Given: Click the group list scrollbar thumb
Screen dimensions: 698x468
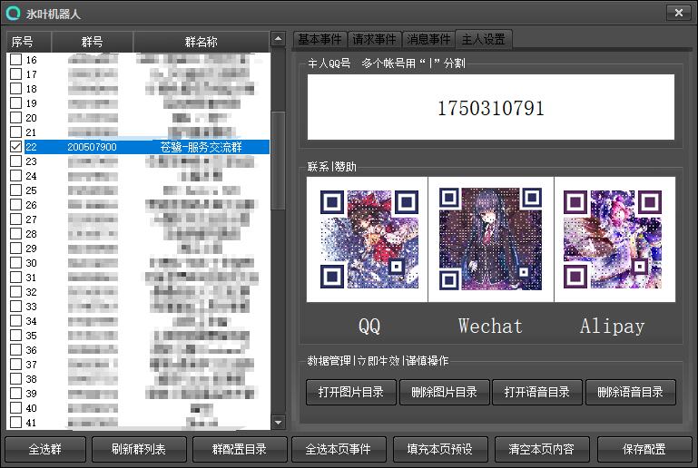Looking at the screenshot, I should (279, 161).
